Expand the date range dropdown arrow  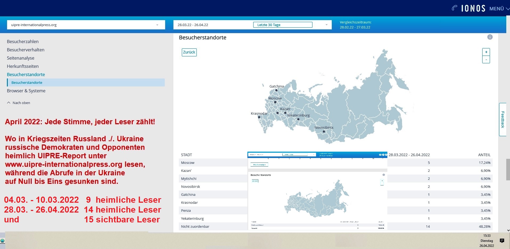coord(326,25)
